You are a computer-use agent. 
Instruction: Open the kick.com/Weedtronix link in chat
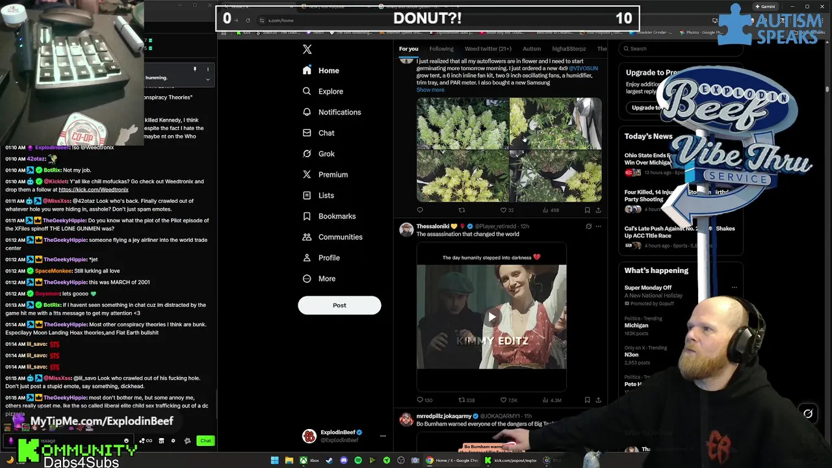click(x=94, y=190)
